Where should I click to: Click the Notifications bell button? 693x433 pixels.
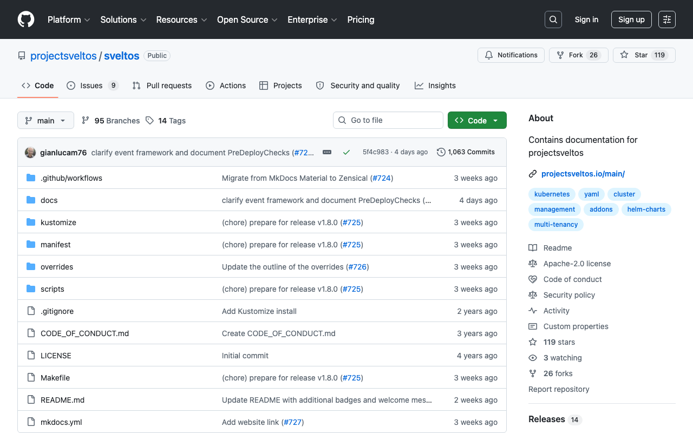click(x=511, y=55)
